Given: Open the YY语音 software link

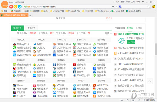Looking at the screenshot, I should (x=60, y=85).
